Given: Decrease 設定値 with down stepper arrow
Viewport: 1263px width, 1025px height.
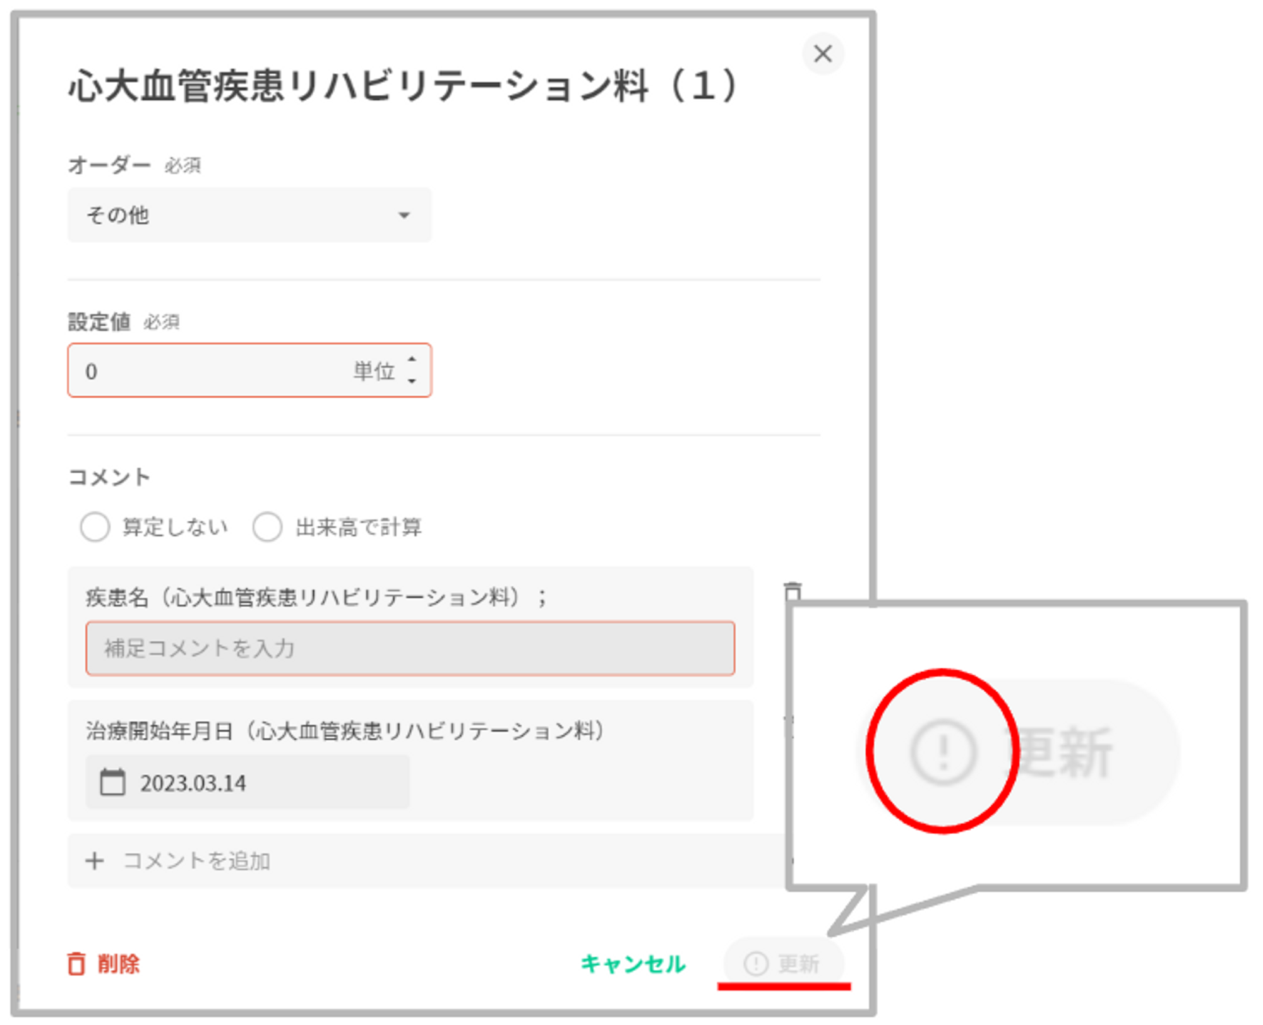Looking at the screenshot, I should 412,381.
